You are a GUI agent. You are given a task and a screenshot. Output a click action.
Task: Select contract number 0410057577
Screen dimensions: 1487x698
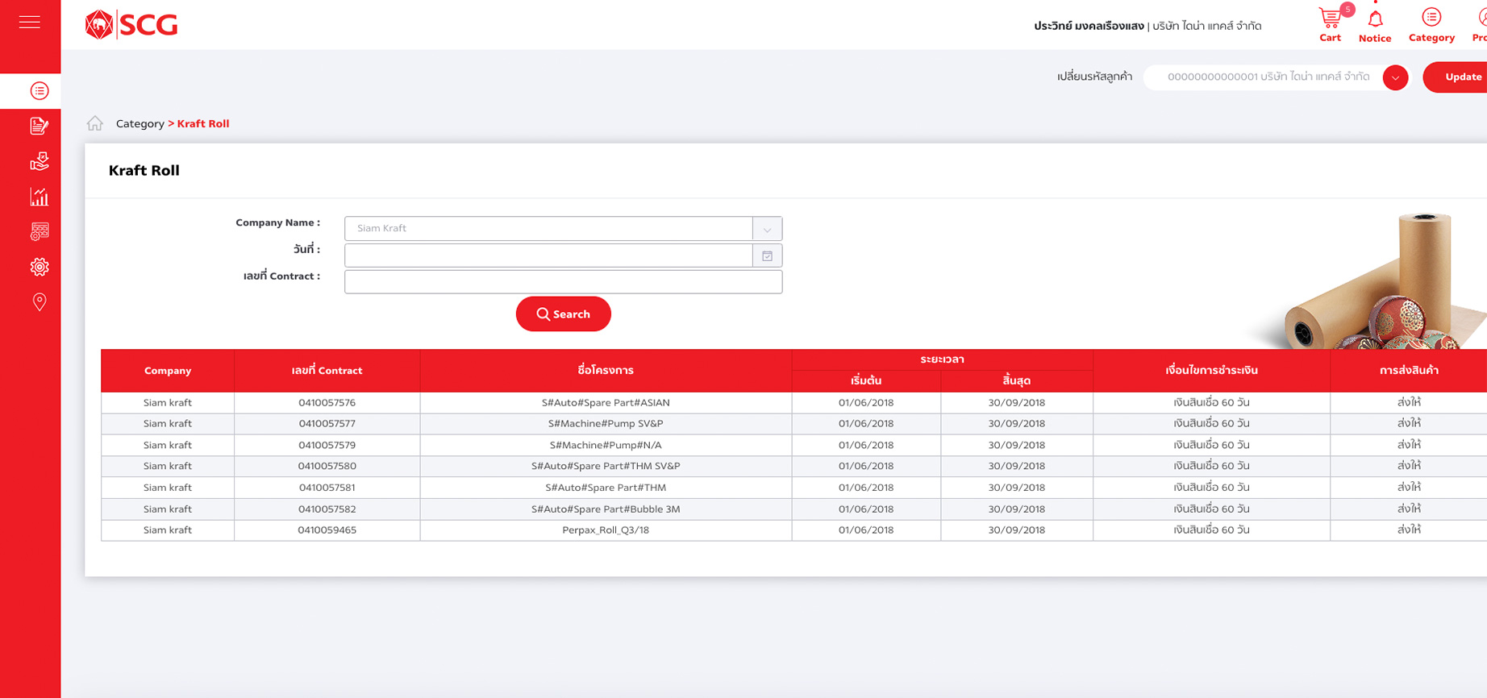coord(327,424)
